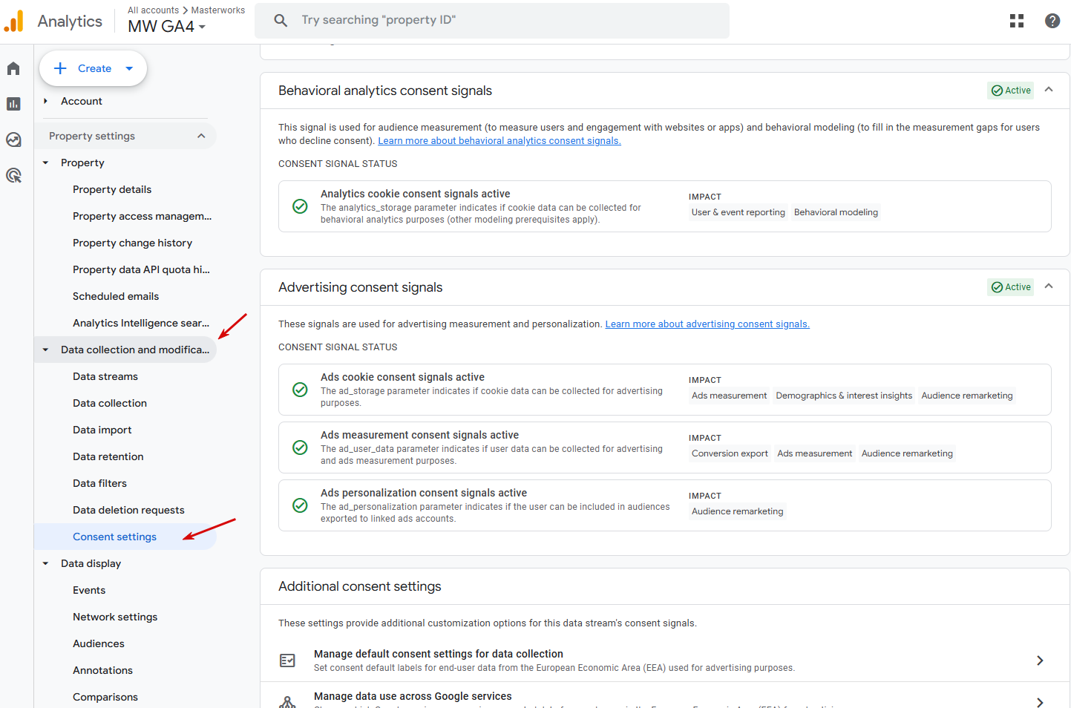Open Data deletion requests
The height and width of the screenshot is (708, 1071).
[x=128, y=510]
